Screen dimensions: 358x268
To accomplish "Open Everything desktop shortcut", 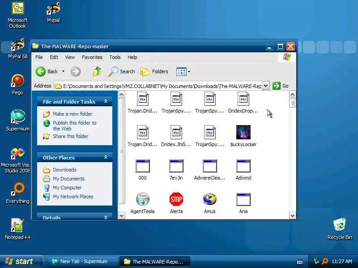I will coord(17,193).
